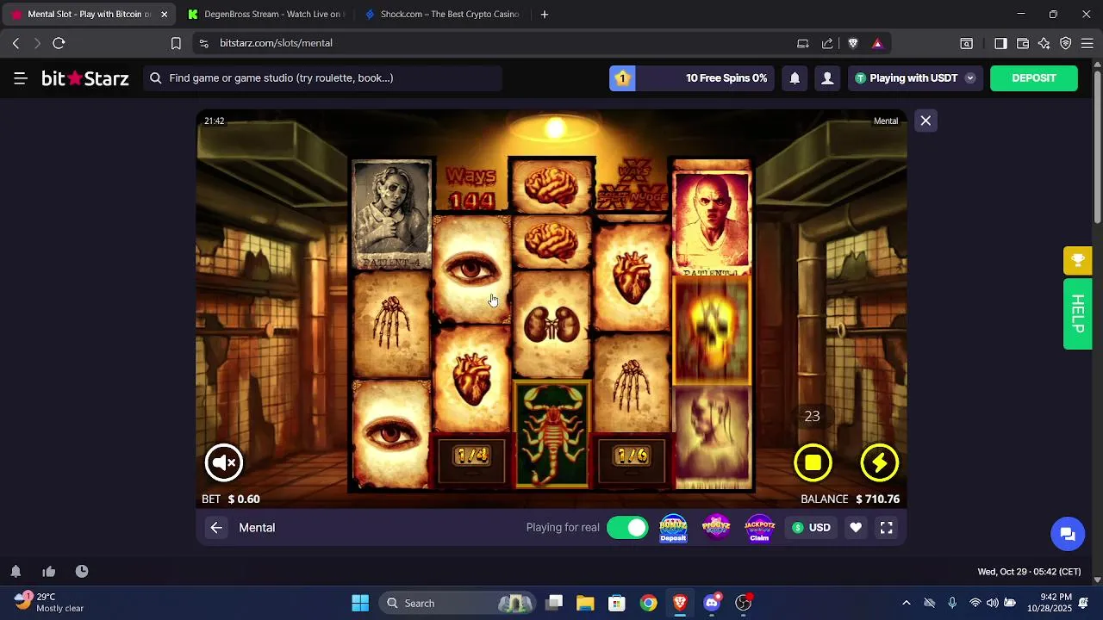Open Brave Leo AI assistant icon
The height and width of the screenshot is (620, 1103).
[1044, 43]
